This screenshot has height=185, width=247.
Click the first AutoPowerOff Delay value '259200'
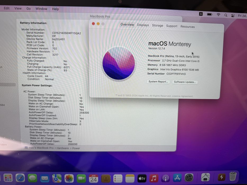pyautogui.click(x=84, y=113)
